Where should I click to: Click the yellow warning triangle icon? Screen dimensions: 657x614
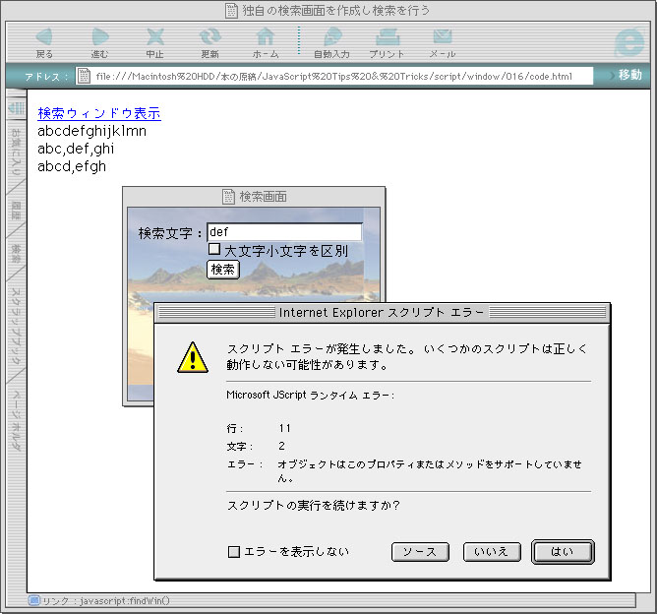(193, 357)
